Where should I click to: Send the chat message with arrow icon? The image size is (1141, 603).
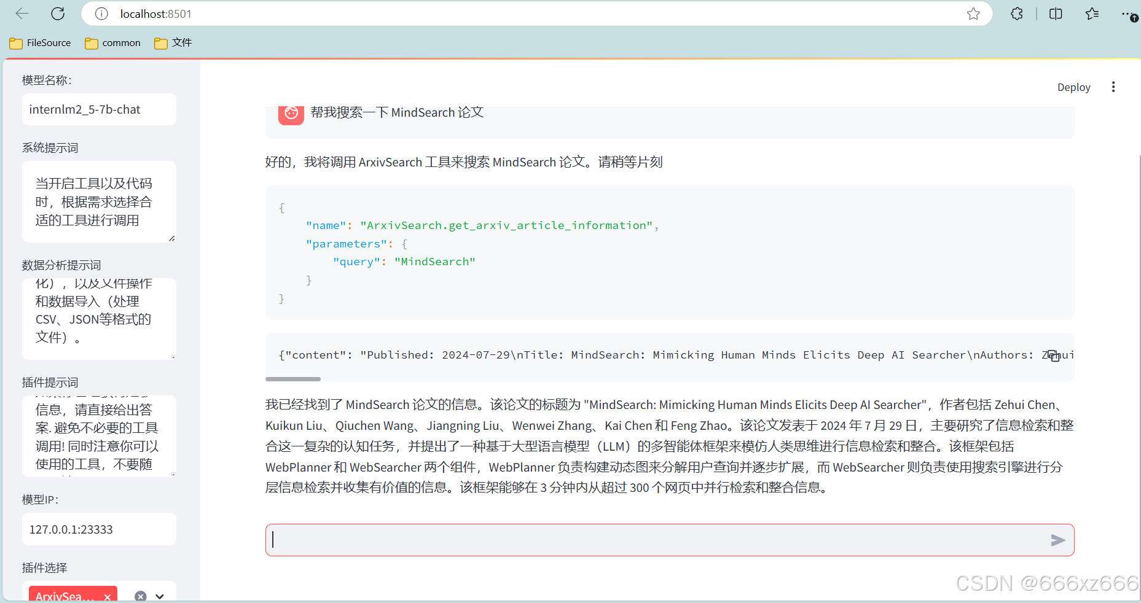[1057, 540]
